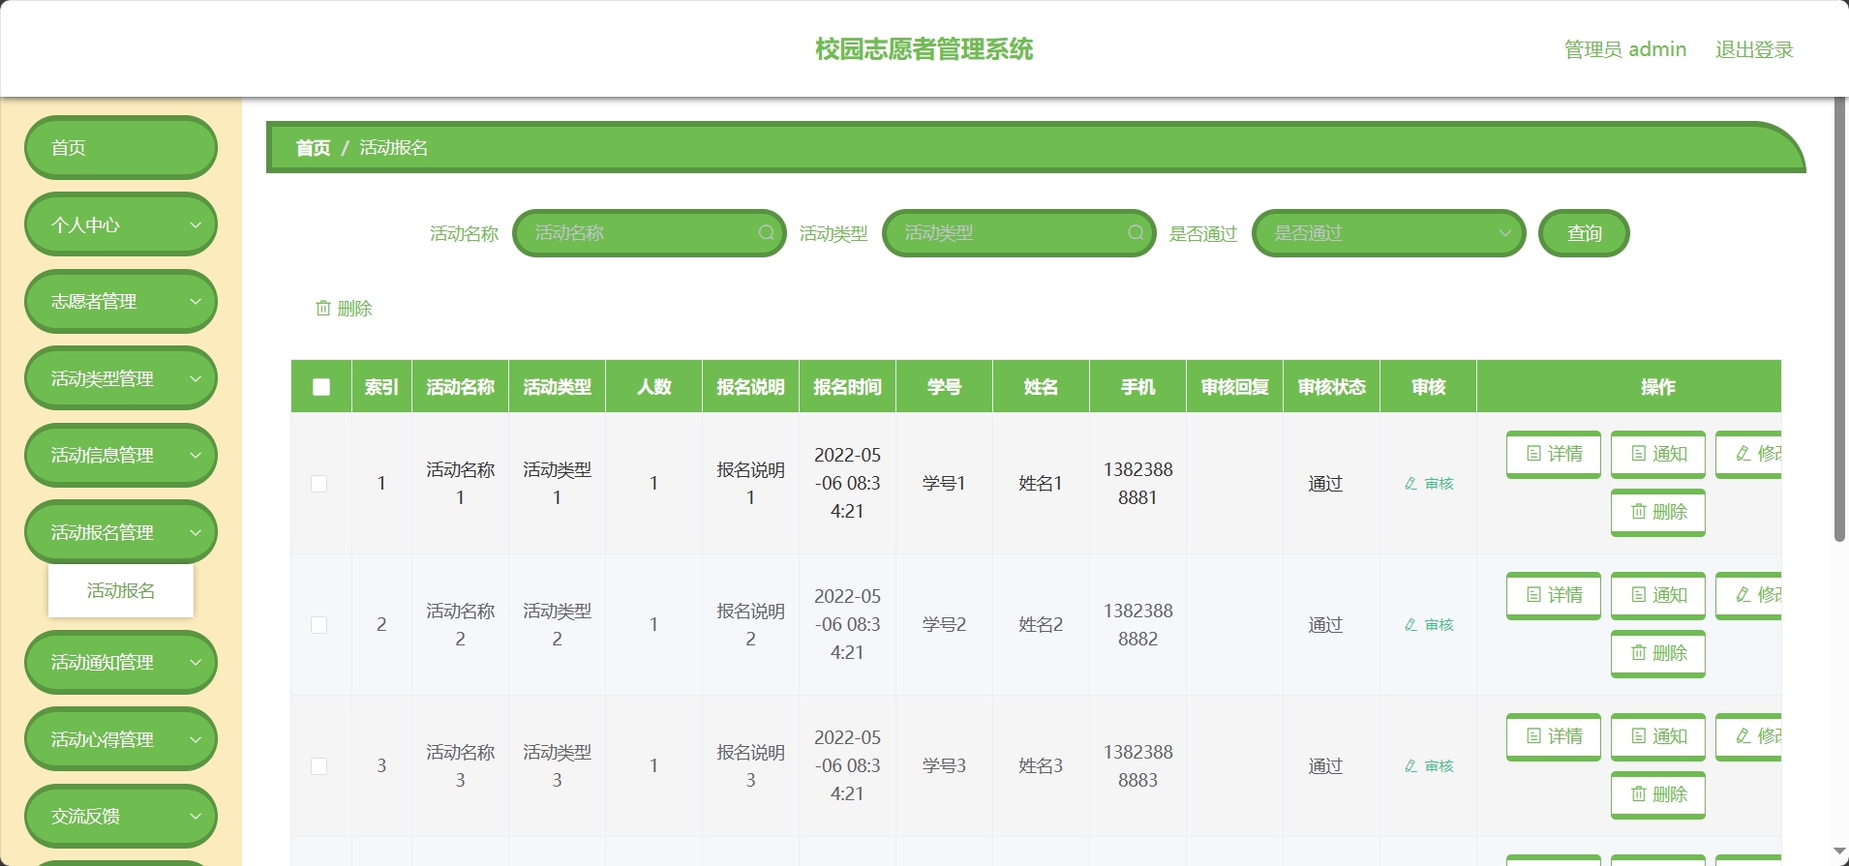Click the page vertical scrollbar thumb
This screenshot has width=1849, height=866.
tap(1839, 319)
